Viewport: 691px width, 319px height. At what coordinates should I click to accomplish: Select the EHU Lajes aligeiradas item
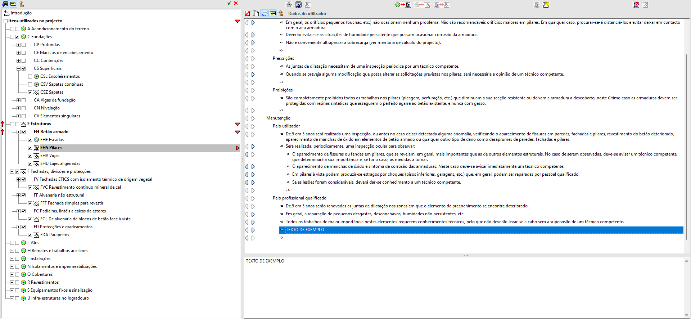pyautogui.click(x=60, y=163)
